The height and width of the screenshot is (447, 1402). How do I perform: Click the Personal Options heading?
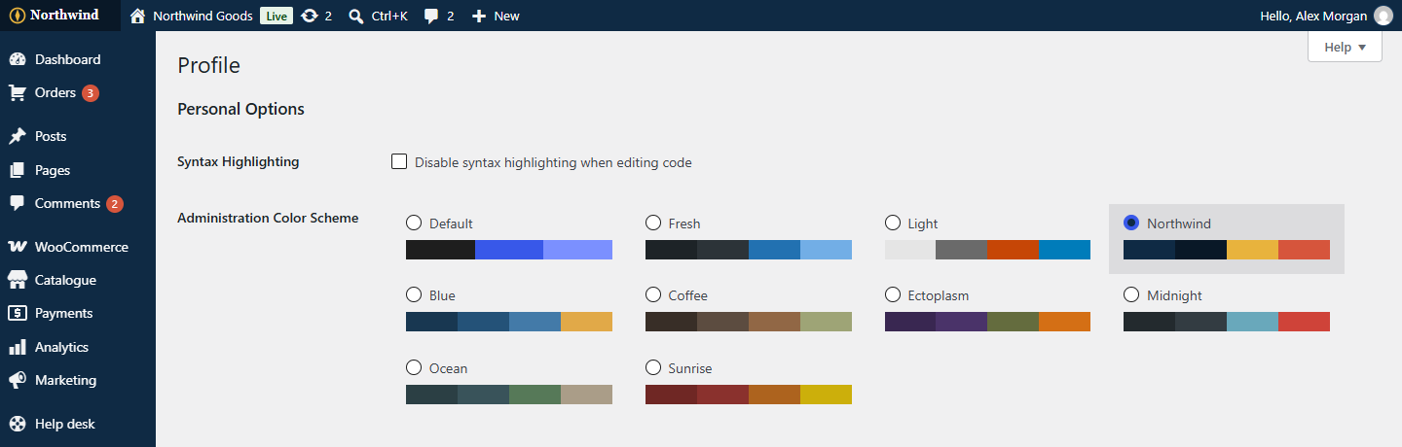(x=240, y=109)
